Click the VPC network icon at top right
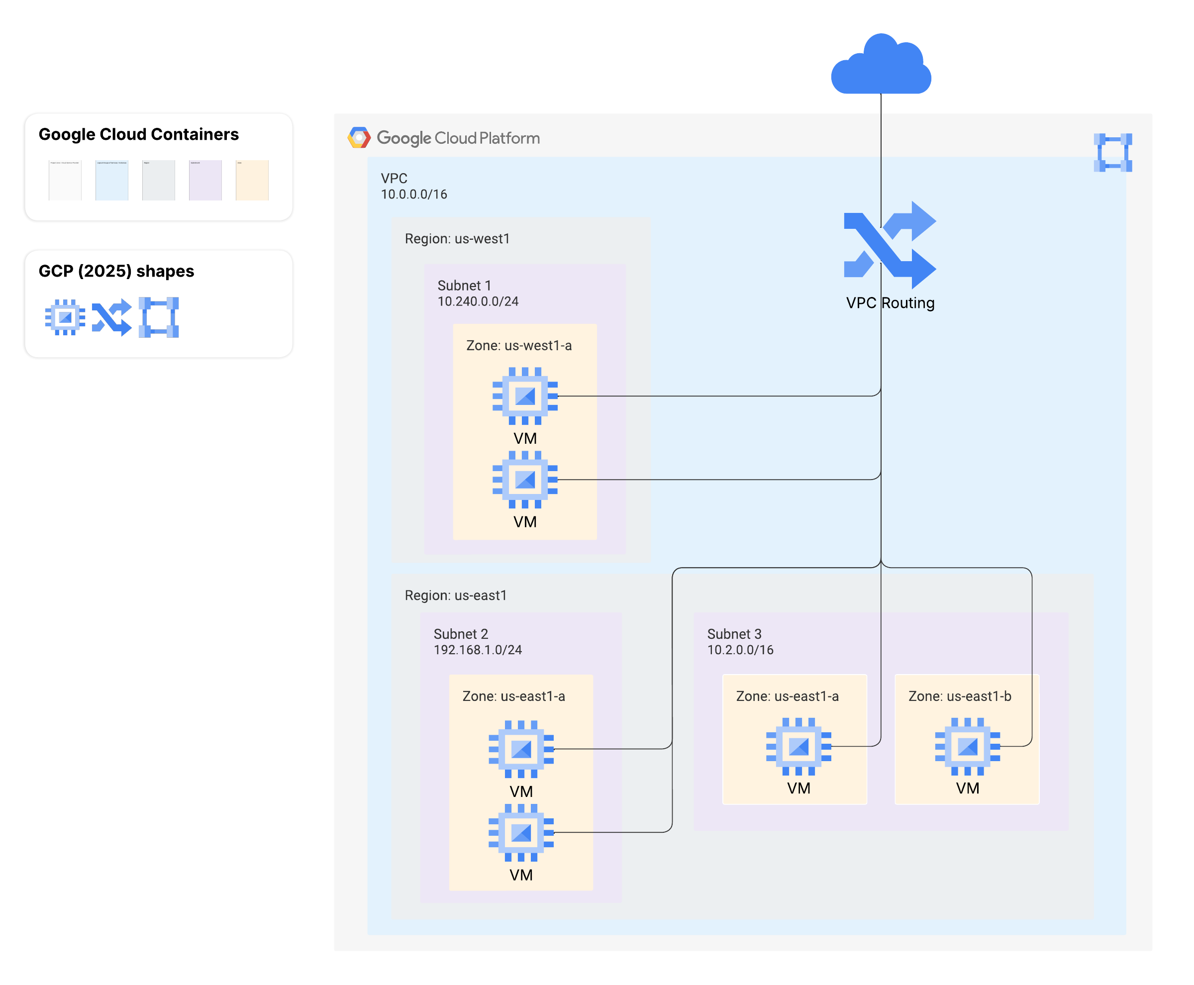The image size is (1194, 985). point(1112,153)
